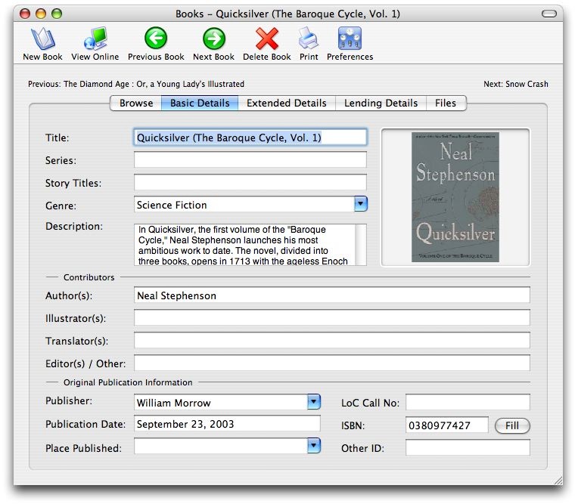
Task: Open the Extended Details tab
Action: click(287, 103)
